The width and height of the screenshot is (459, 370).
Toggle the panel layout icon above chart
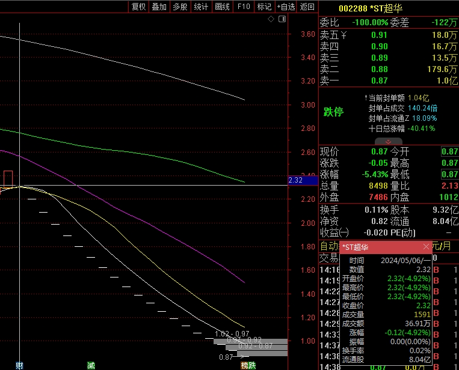(x=282, y=19)
